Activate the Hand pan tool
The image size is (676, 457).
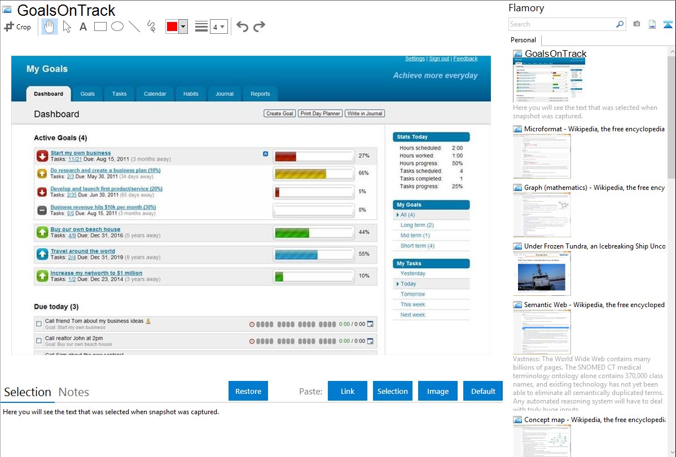[49, 26]
